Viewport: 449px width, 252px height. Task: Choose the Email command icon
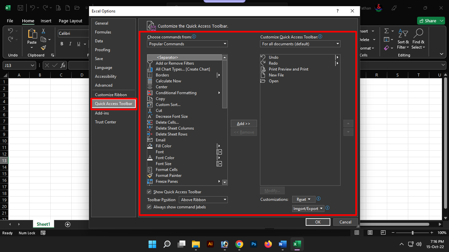click(x=150, y=140)
